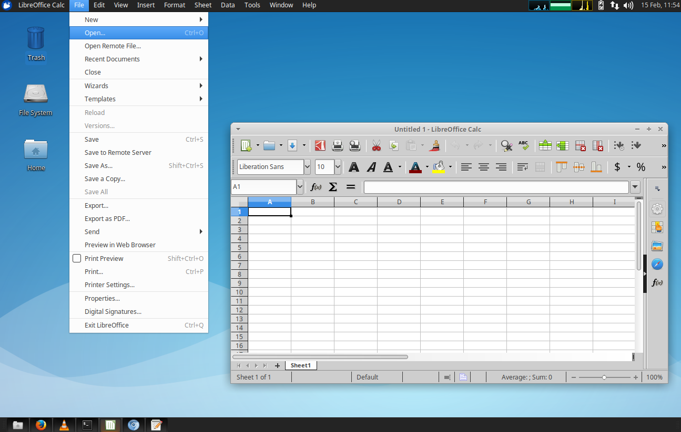The height and width of the screenshot is (432, 681).
Task: Center cell content vertically
Action: (x=579, y=167)
